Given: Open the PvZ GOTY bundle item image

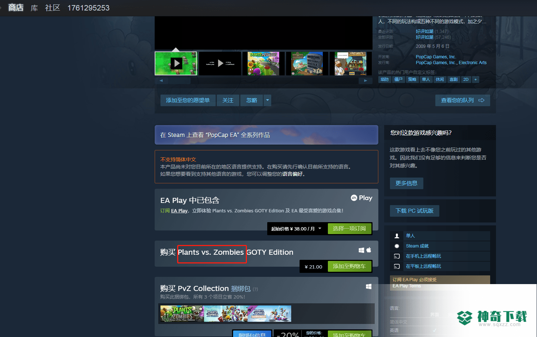Looking at the screenshot, I should click(x=182, y=314).
